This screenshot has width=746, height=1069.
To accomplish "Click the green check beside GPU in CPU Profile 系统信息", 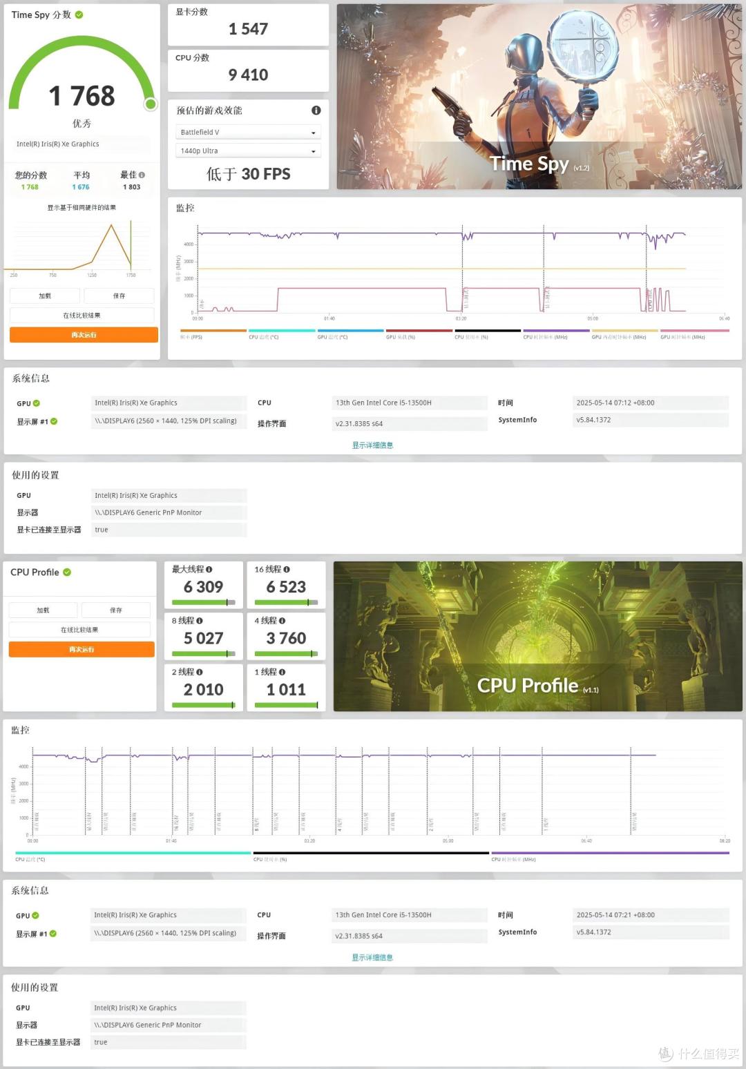I will pos(35,916).
